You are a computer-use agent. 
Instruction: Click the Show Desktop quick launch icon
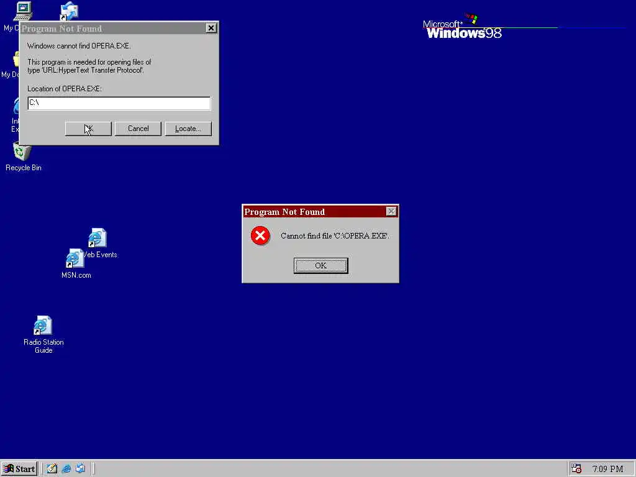click(52, 468)
